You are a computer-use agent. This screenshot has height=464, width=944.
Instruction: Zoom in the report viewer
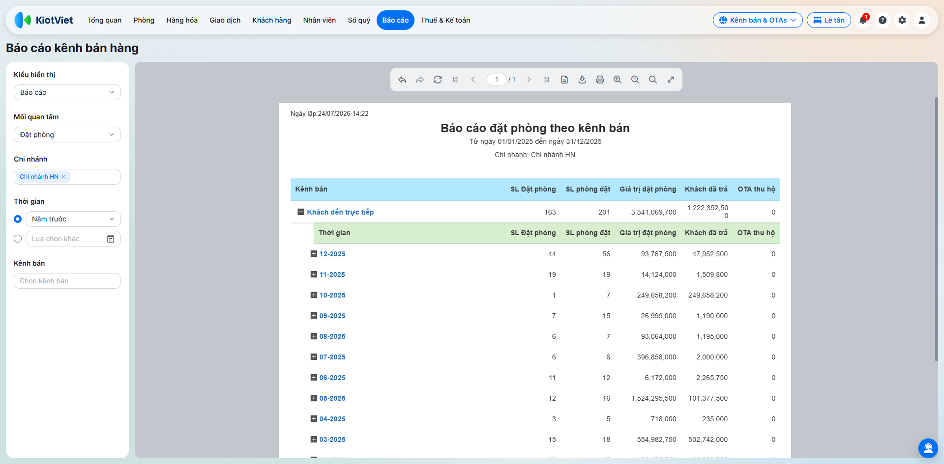pyautogui.click(x=618, y=80)
